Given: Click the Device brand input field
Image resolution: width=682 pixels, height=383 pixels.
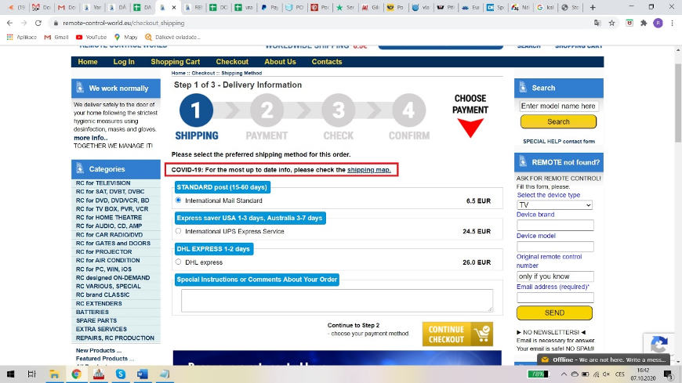Looking at the screenshot, I should point(555,226).
